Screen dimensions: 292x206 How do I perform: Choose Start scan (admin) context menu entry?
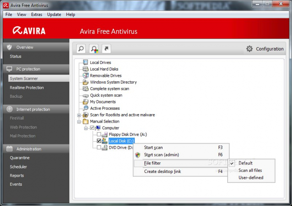[x=181, y=155]
